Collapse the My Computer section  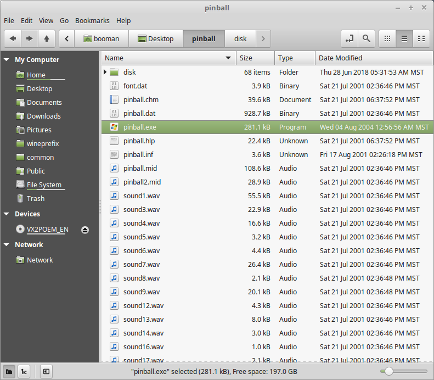[x=7, y=59]
